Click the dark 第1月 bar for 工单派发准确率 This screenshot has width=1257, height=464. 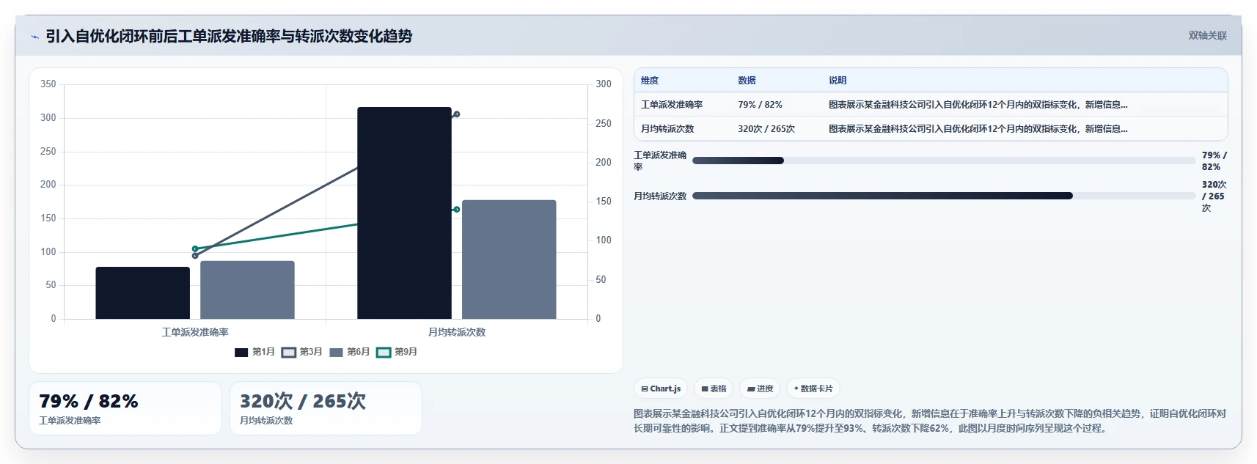(x=142, y=293)
